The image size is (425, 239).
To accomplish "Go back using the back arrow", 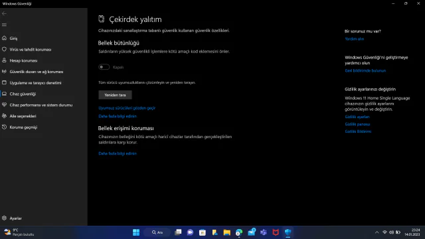I will click(x=4, y=13).
